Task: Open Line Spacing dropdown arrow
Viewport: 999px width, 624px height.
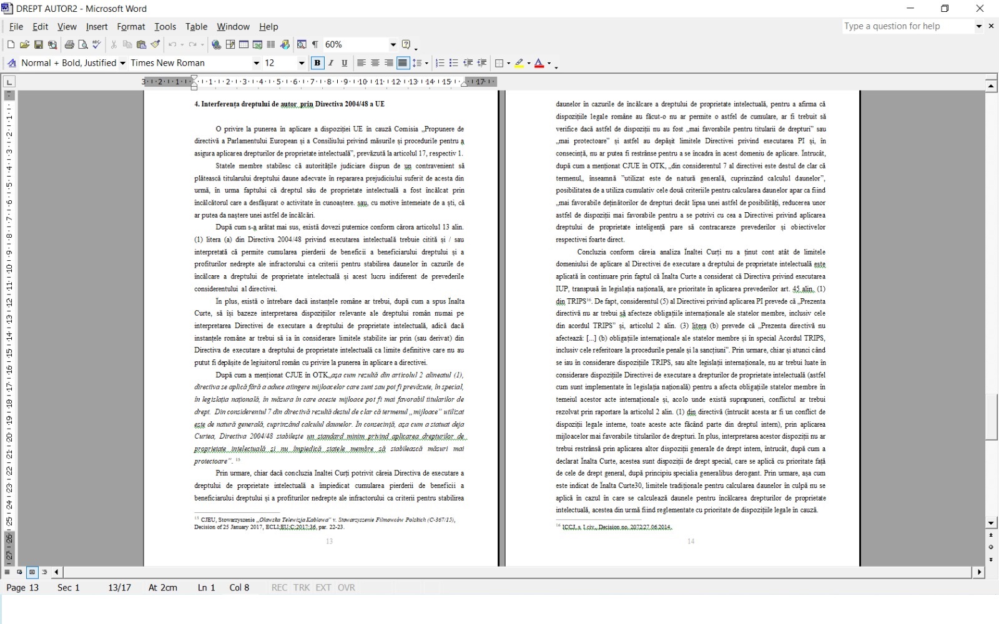Action: [x=426, y=63]
